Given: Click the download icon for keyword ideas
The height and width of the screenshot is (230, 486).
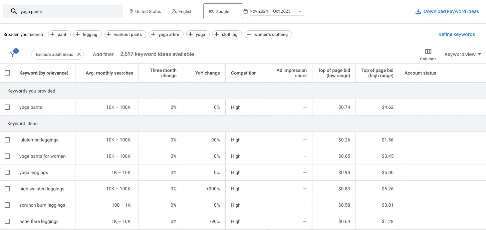Looking at the screenshot, I should [418, 11].
